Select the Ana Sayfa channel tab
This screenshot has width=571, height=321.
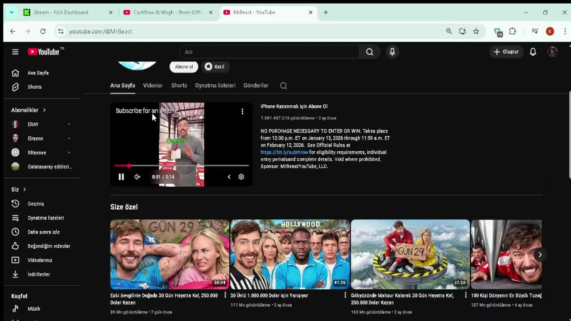pyautogui.click(x=123, y=86)
